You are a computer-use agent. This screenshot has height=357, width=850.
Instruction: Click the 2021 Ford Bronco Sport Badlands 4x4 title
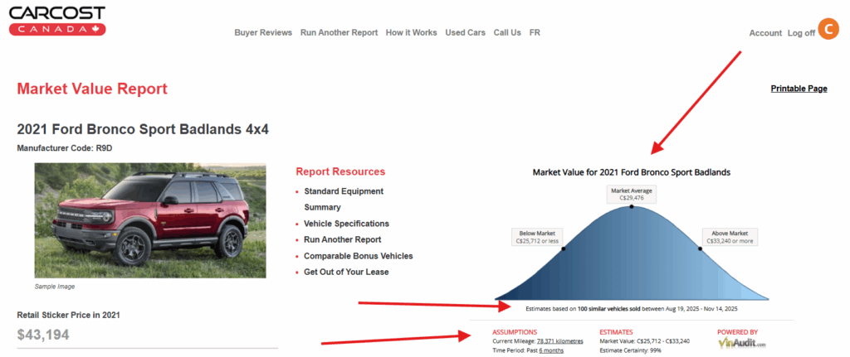coord(143,130)
